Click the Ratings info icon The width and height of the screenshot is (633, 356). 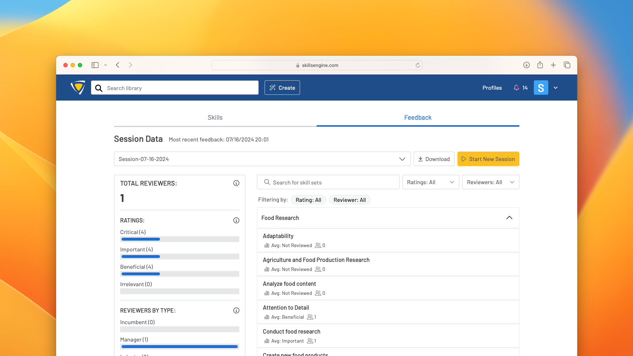coord(236,220)
